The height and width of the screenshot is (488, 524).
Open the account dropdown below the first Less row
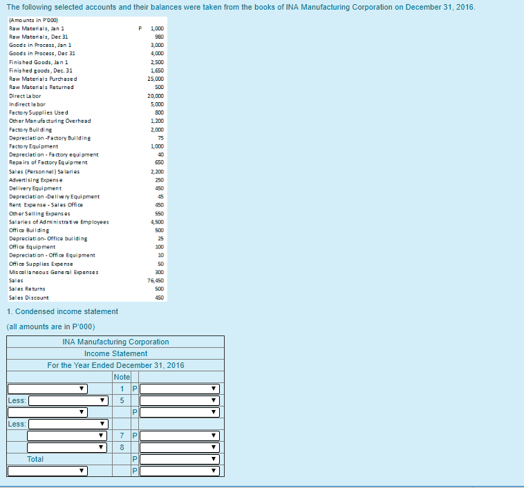click(48, 412)
